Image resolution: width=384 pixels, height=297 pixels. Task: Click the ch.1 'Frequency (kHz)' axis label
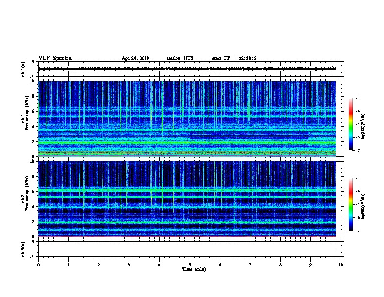[27, 113]
